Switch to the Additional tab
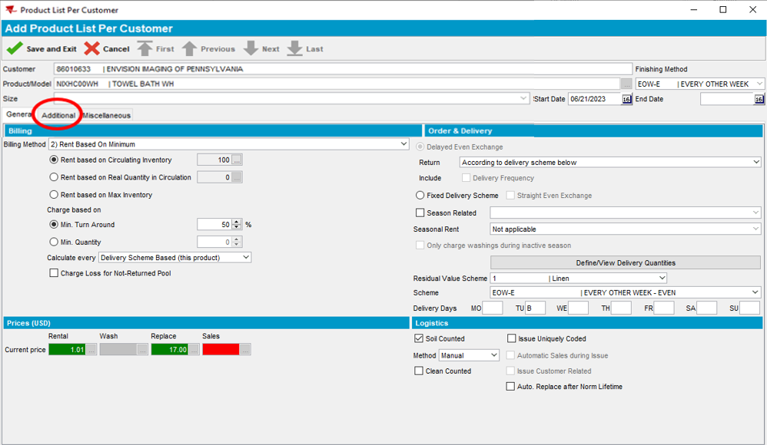Viewport: 767px width, 445px height. click(x=58, y=115)
